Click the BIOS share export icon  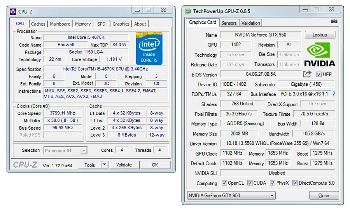[307, 74]
